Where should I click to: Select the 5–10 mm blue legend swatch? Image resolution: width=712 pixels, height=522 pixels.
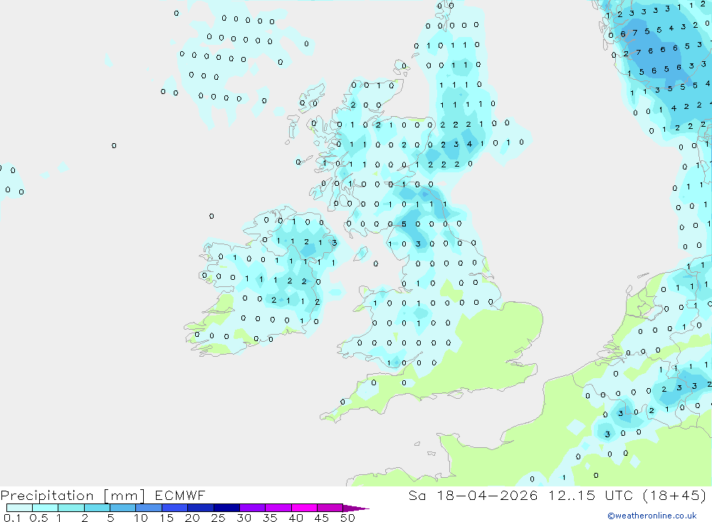[123, 508]
